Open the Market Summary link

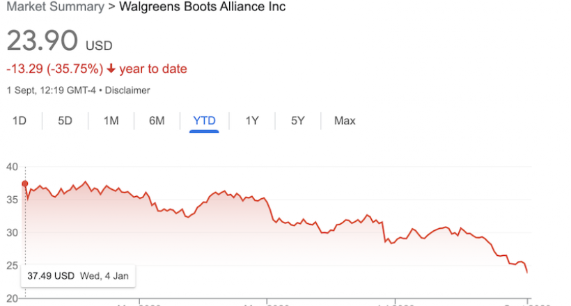tap(55, 7)
